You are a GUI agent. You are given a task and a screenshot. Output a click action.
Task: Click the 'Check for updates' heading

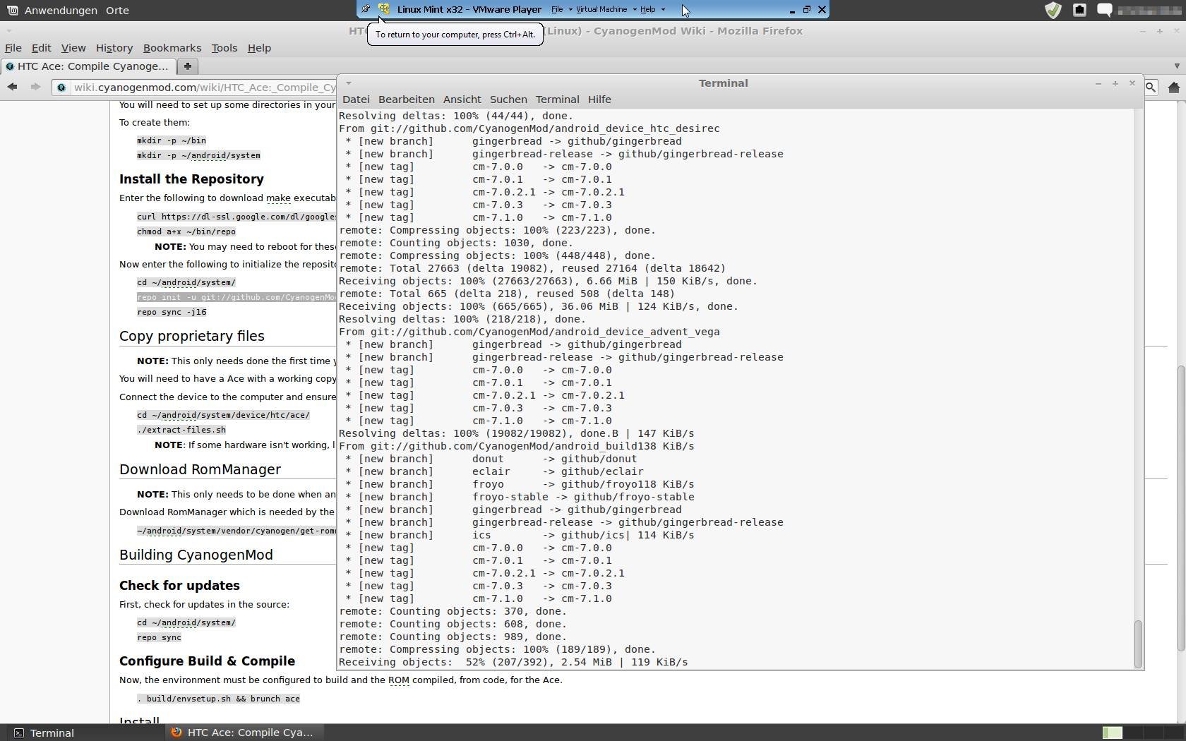[179, 586]
